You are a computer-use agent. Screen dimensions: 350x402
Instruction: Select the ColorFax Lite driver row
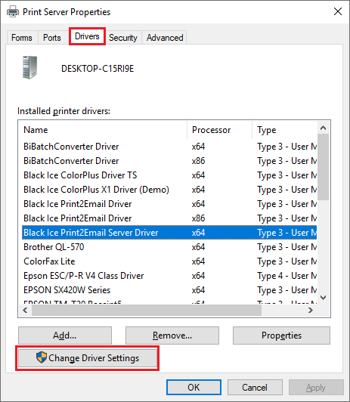pos(169,261)
